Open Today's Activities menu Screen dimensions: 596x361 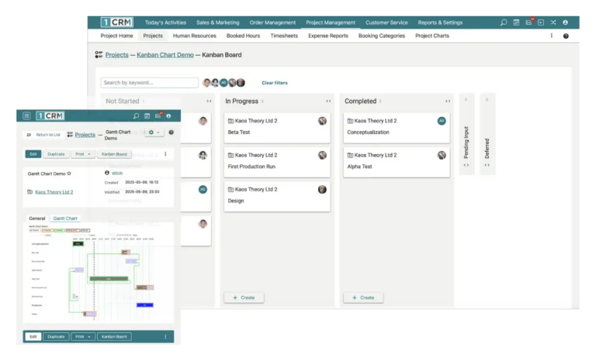pyautogui.click(x=165, y=22)
